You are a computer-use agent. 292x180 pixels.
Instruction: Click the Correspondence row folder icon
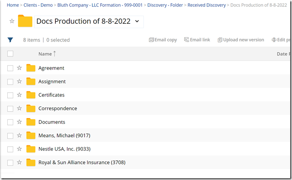pyautogui.click(x=31, y=108)
